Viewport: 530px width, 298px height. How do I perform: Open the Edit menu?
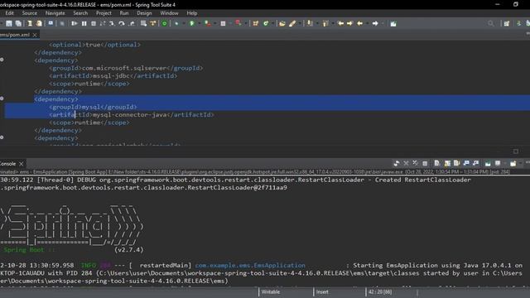[x=9, y=13]
